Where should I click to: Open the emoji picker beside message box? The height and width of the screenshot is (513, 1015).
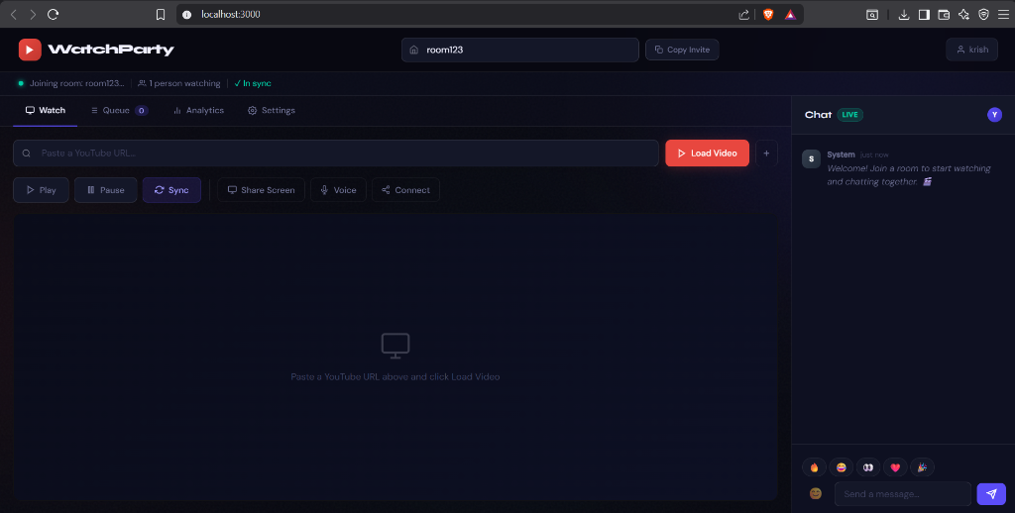[x=816, y=493]
